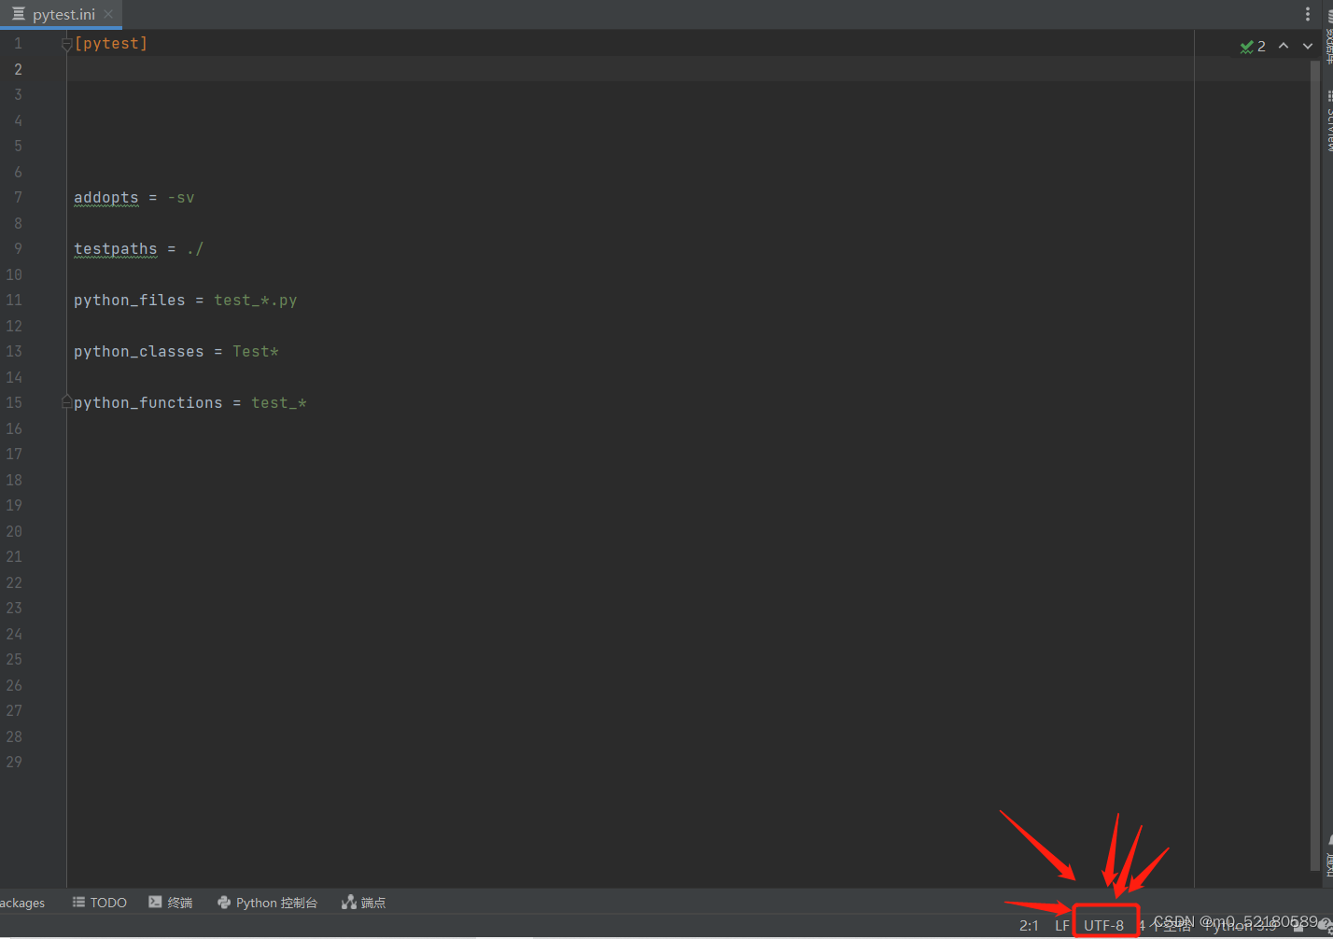Go to next highlighted problem arrow
1333x939 pixels.
click(x=1308, y=46)
